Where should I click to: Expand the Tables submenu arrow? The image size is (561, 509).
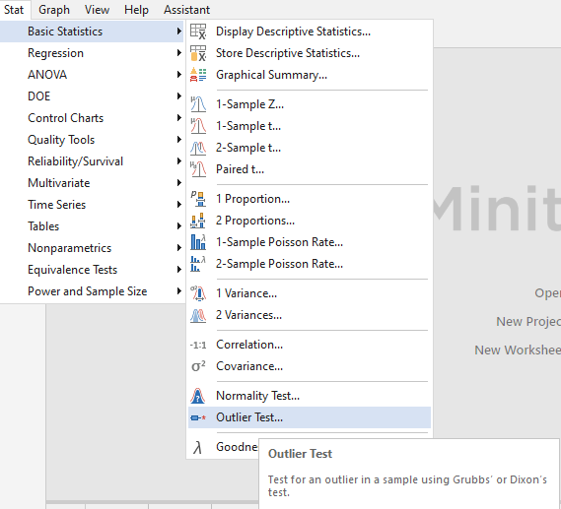(178, 226)
